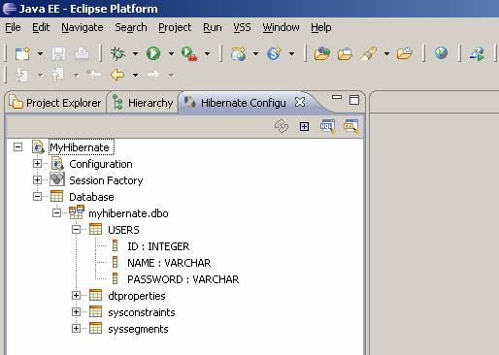Collapse the MyHibernate tree node

pos(18,147)
